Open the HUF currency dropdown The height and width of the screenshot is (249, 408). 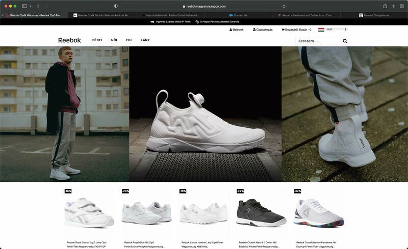(x=337, y=30)
